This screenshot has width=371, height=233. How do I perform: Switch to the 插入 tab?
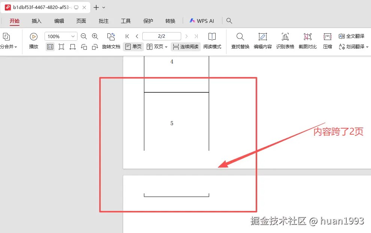(37, 21)
